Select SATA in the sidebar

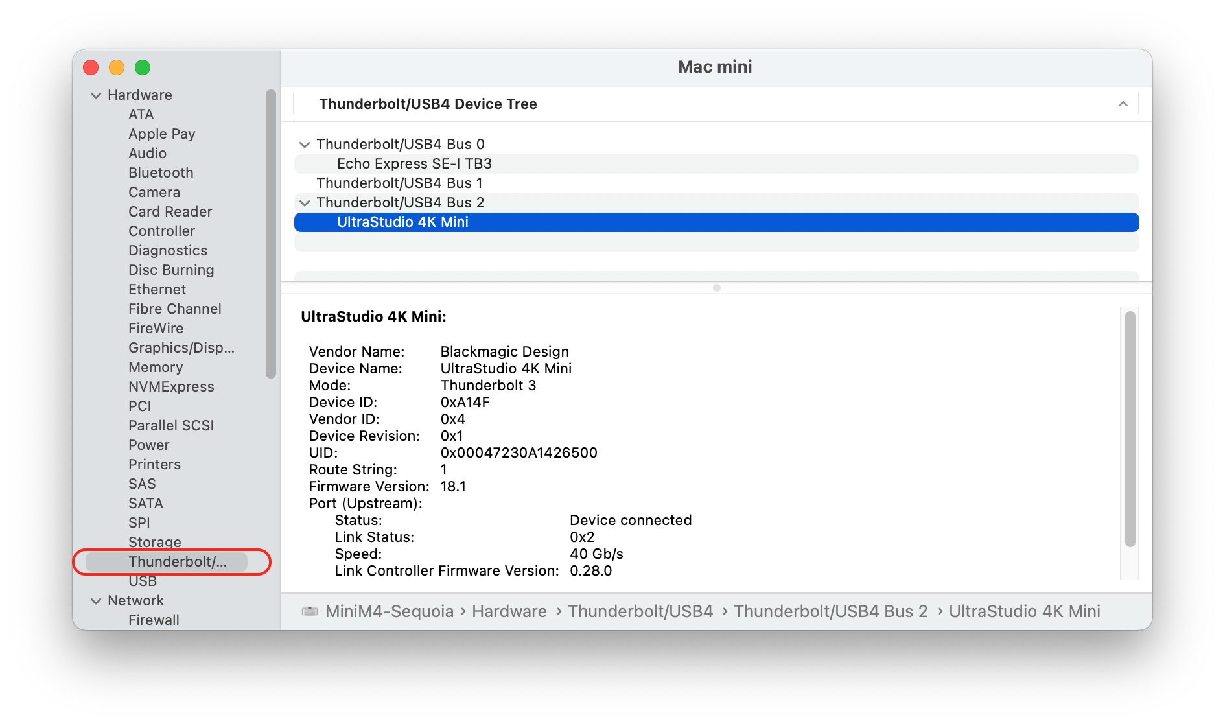pos(145,504)
